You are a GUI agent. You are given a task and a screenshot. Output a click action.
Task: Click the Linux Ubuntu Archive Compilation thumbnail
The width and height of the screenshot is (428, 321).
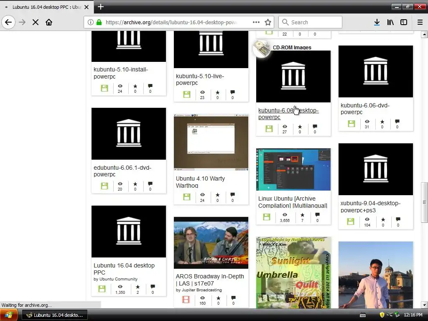(x=293, y=170)
